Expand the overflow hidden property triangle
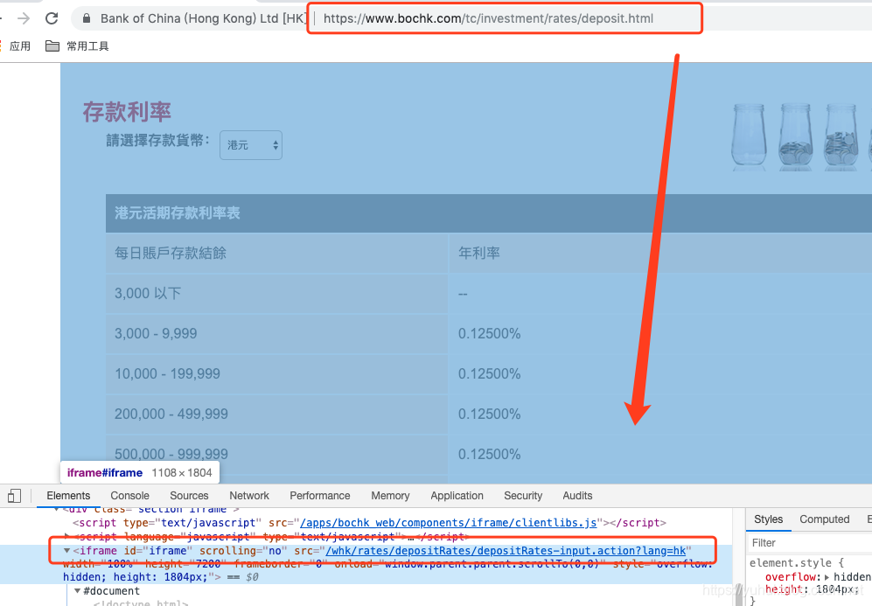872x606 pixels. pos(827,577)
